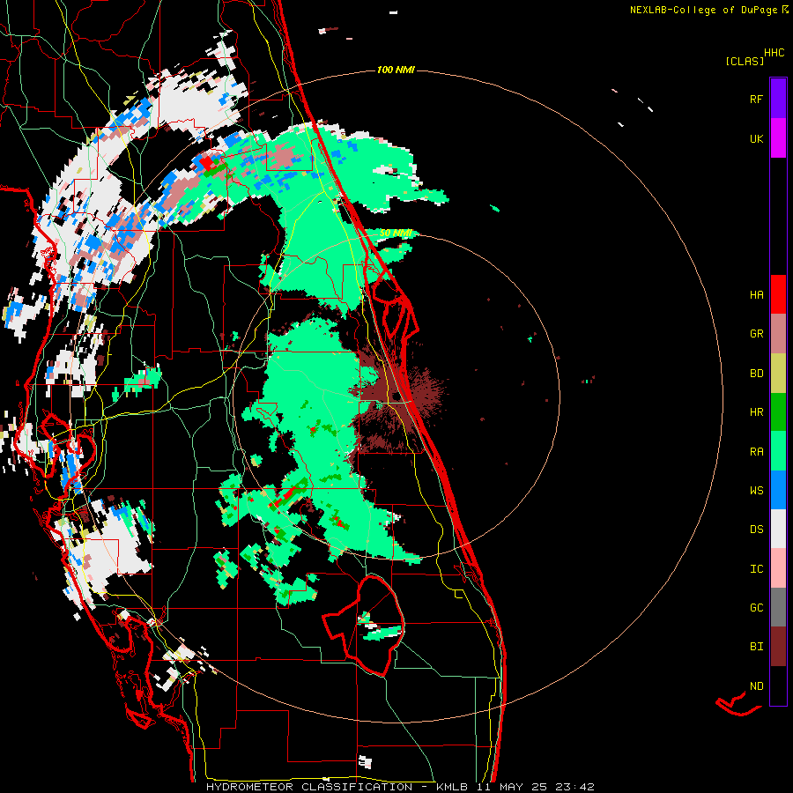This screenshot has width=793, height=793.
Task: Click the RF purple legend swatch
Action: pos(778,98)
